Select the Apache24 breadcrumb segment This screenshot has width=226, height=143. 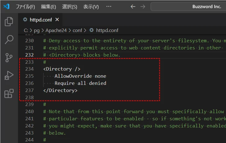click(x=56, y=30)
